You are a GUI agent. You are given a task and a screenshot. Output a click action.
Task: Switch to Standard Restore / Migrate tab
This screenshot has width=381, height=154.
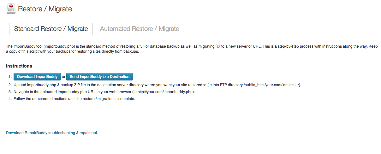click(51, 29)
